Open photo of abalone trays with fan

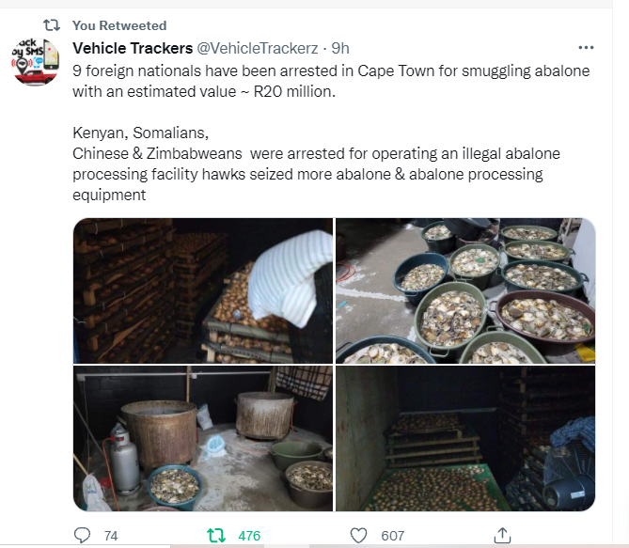465,438
